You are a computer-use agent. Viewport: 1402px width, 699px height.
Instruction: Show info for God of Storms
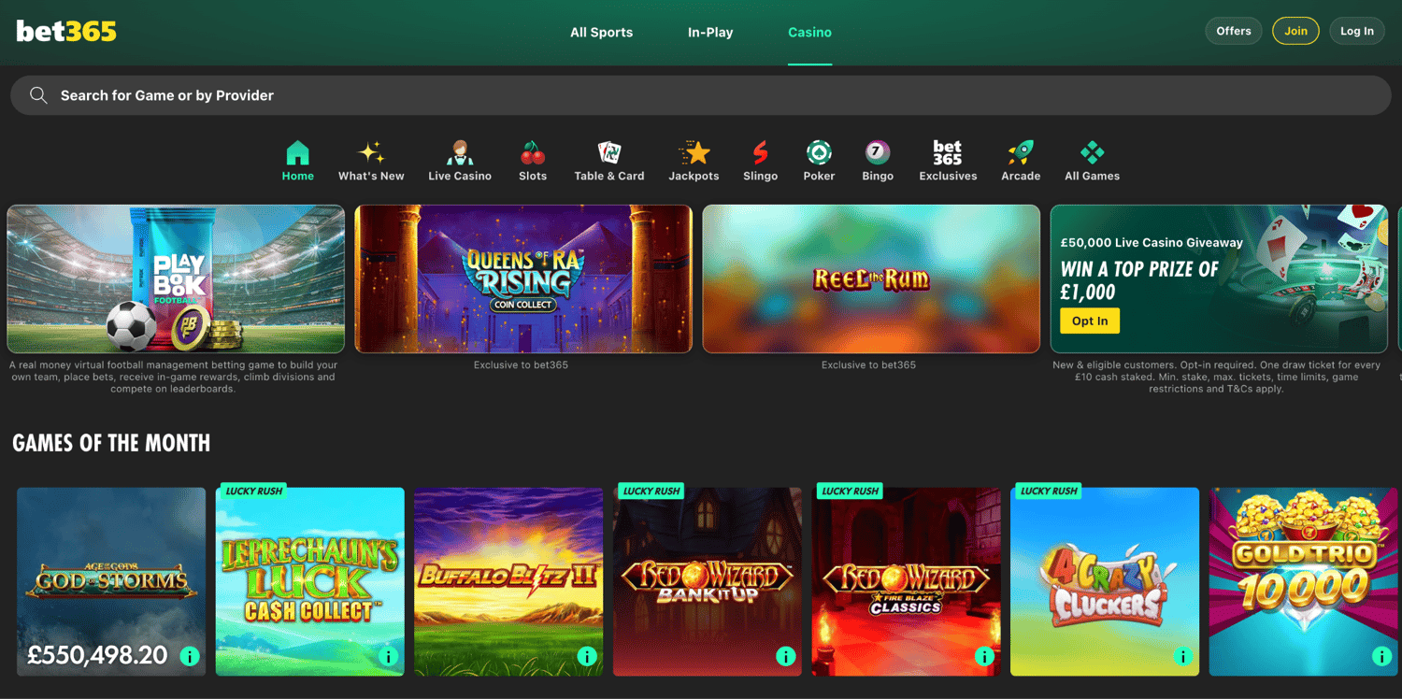190,656
